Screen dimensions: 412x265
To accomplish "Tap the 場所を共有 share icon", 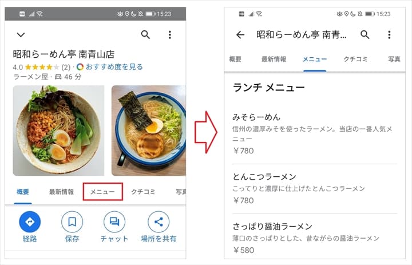I will point(159,222).
